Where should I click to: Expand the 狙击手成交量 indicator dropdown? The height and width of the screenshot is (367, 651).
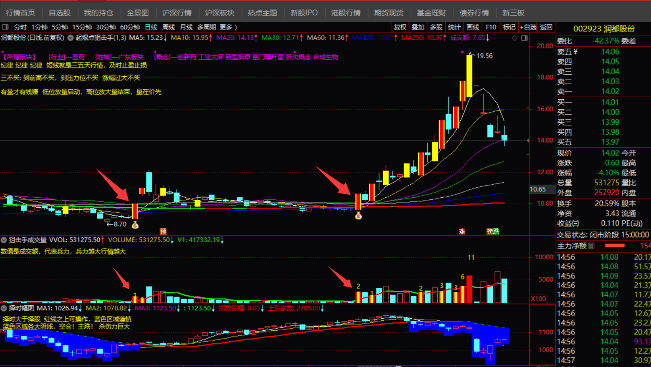4,240
